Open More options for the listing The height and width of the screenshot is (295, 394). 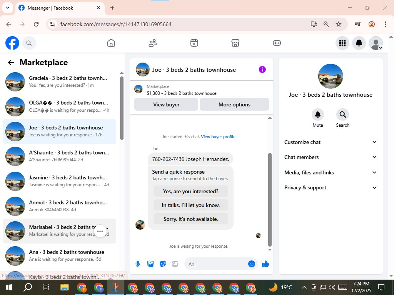click(x=234, y=104)
